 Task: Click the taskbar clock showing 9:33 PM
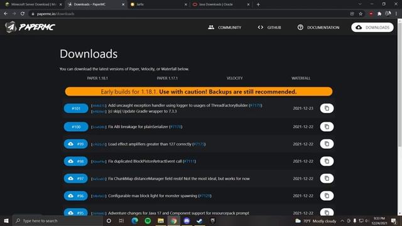click(x=379, y=220)
